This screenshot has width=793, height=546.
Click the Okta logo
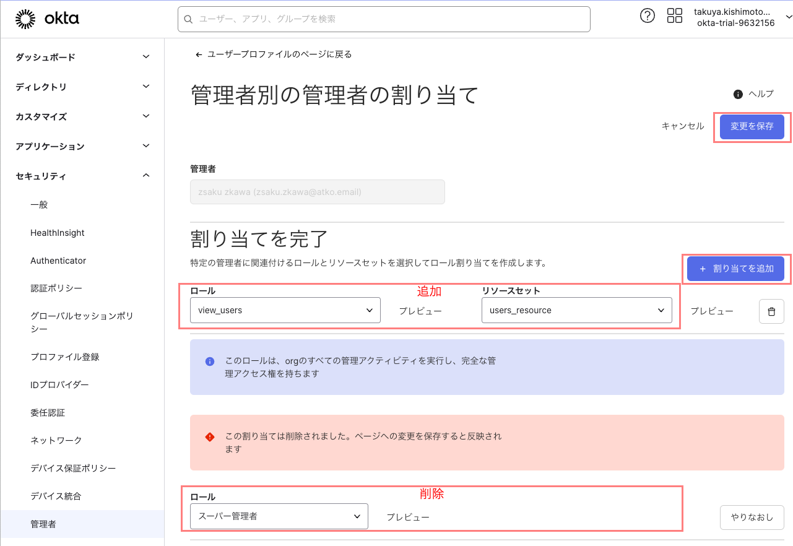coord(47,19)
